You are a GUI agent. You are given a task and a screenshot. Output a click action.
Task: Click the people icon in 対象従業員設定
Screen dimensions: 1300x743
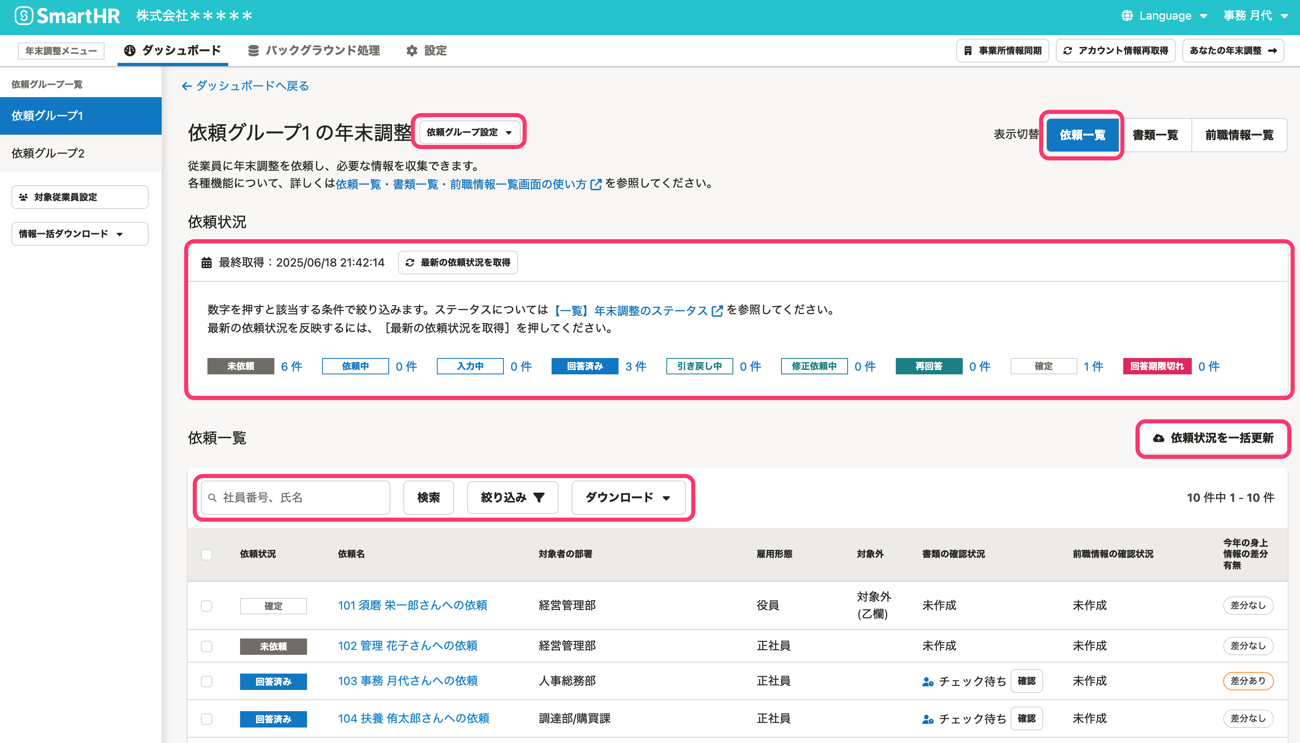tap(23, 197)
